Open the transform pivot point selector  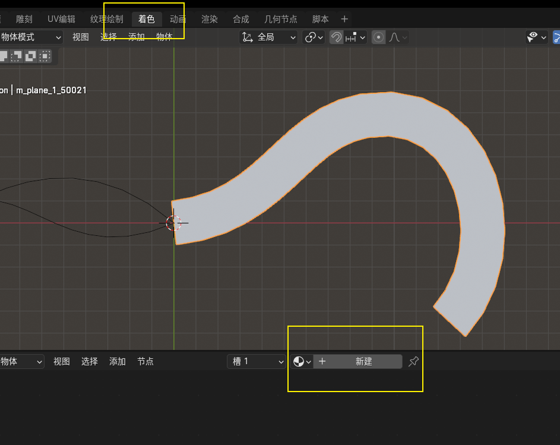tap(314, 37)
